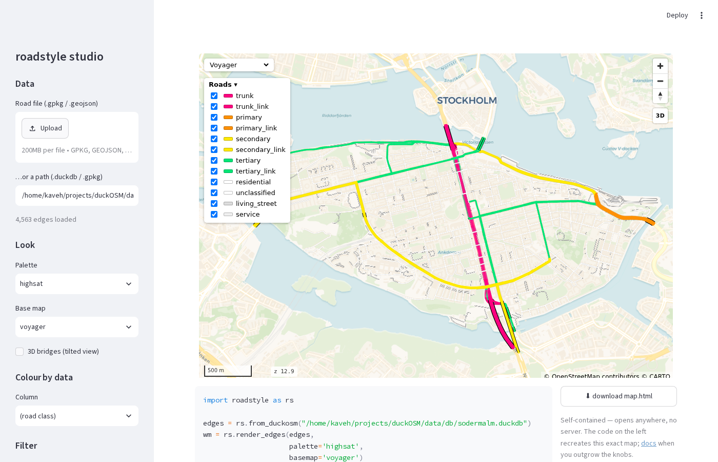Collapse the Roads legend header
Screen dimensions: 718x462
[223, 85]
